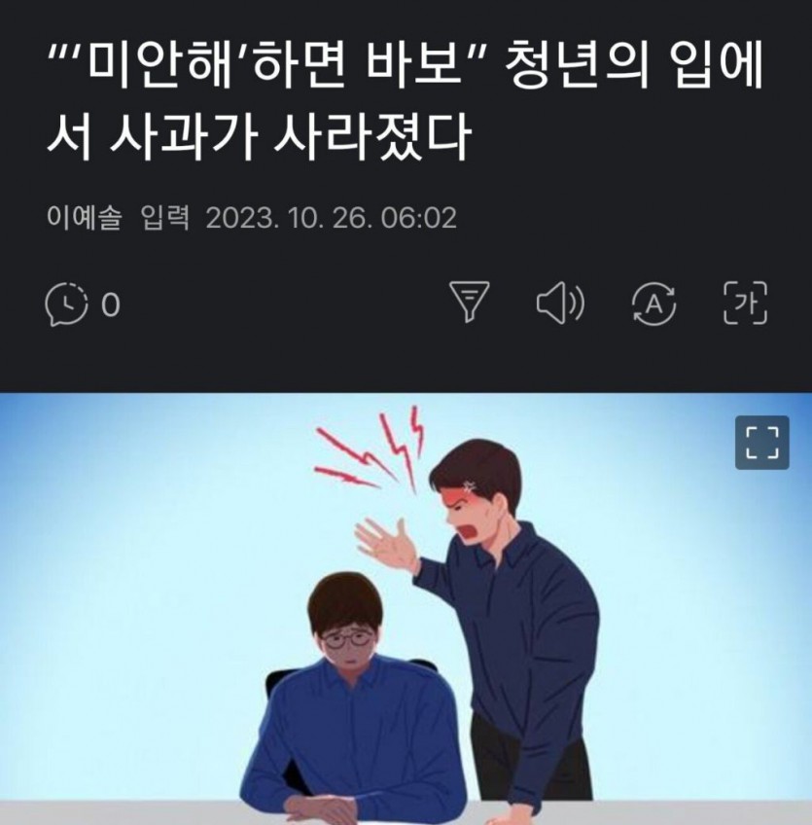
Task: Open font size settings via 가 icon
Action: pos(746,303)
